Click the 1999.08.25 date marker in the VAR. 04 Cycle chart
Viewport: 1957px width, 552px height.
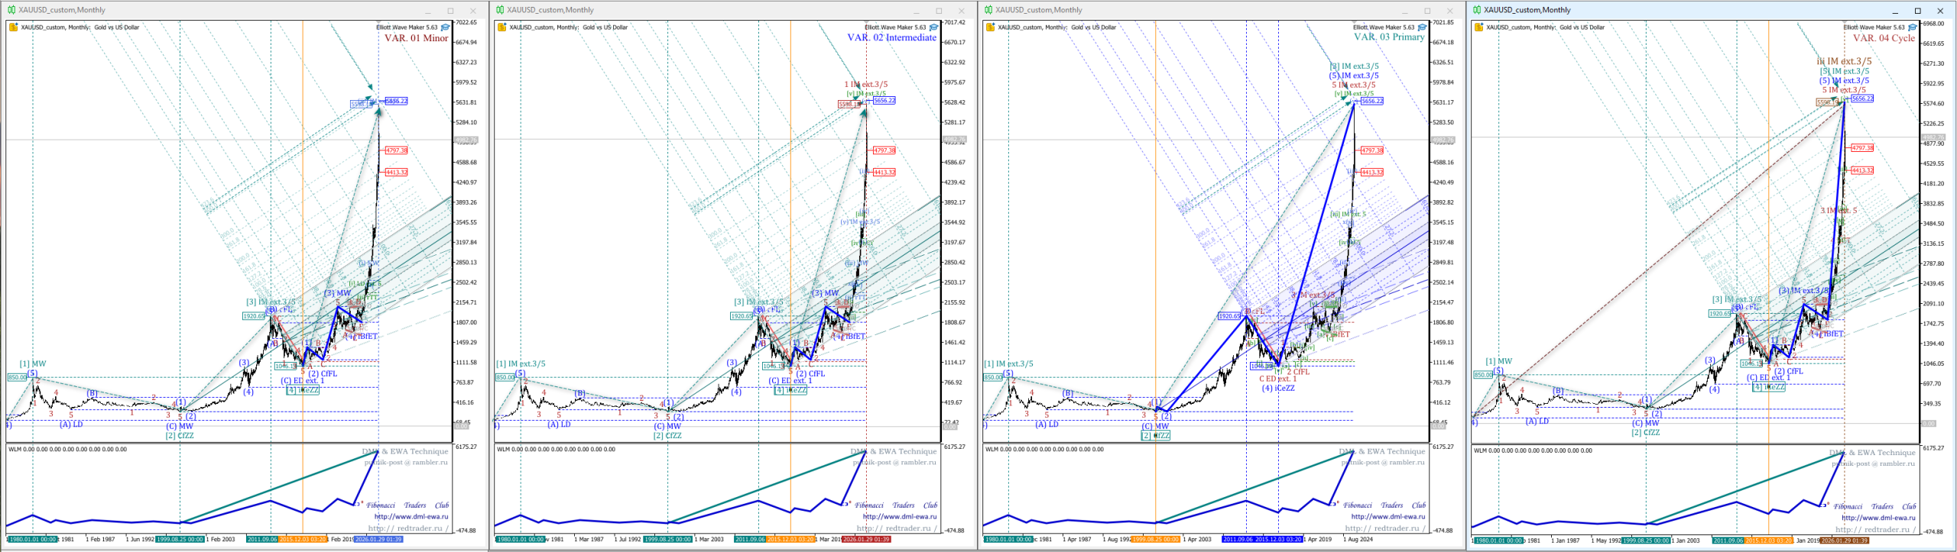[1645, 541]
